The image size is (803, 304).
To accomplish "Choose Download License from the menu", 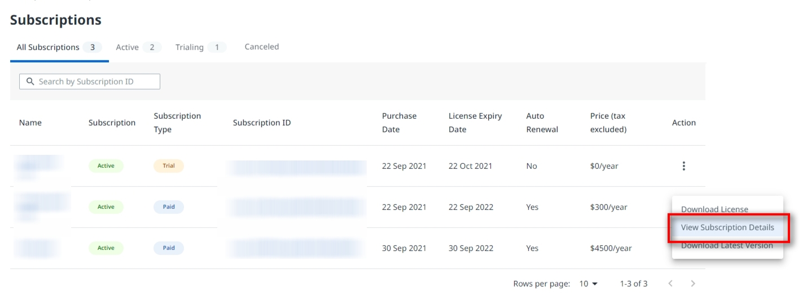I will click(714, 209).
